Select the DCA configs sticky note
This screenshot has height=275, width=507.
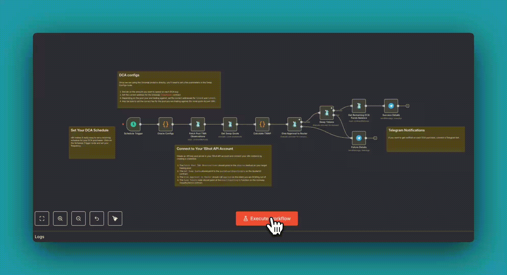point(169,90)
